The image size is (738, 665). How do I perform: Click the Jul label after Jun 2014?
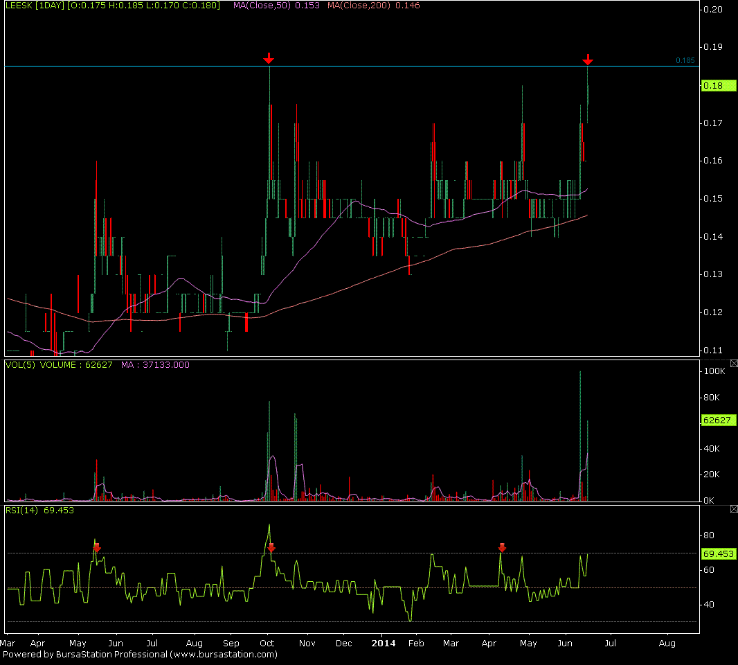tap(611, 644)
